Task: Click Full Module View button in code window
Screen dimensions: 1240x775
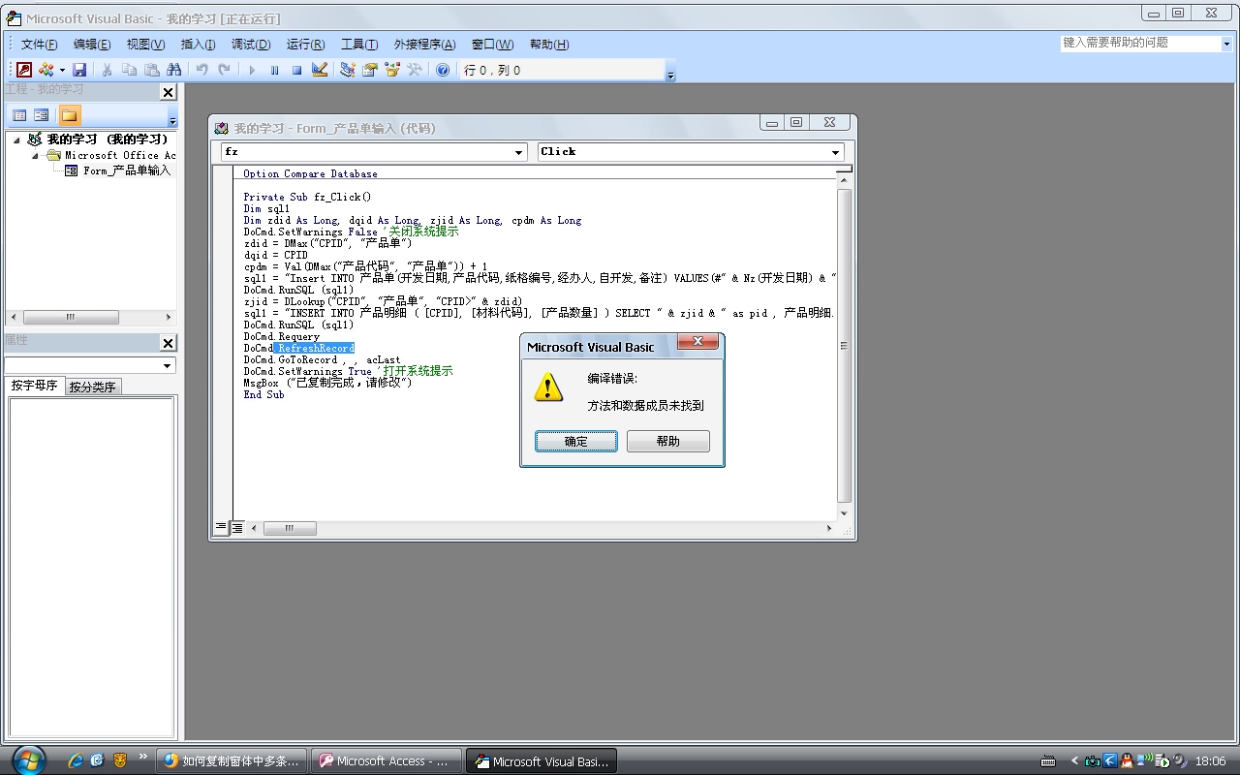Action: coord(237,528)
